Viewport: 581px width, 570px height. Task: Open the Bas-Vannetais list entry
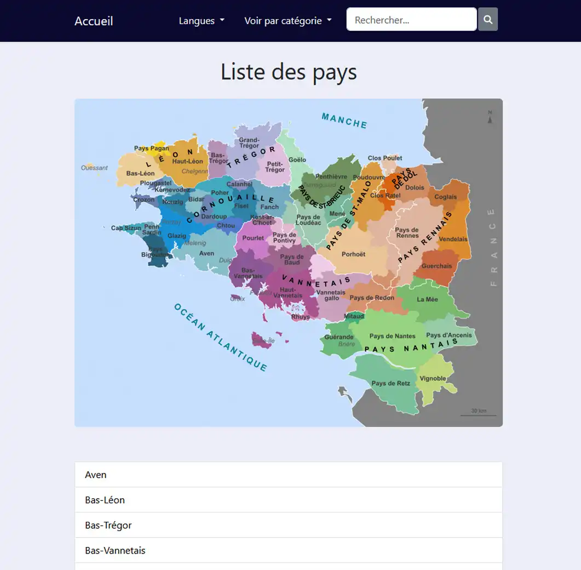[288, 550]
